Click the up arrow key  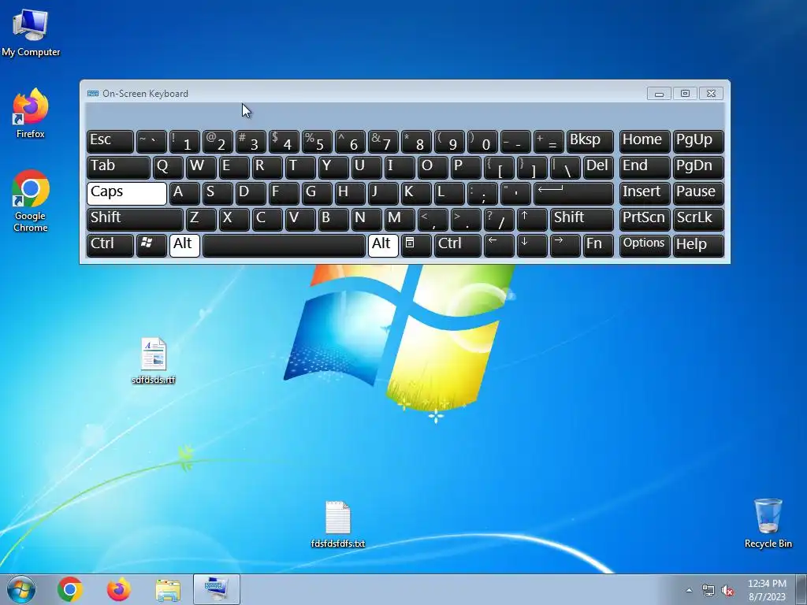(x=532, y=219)
